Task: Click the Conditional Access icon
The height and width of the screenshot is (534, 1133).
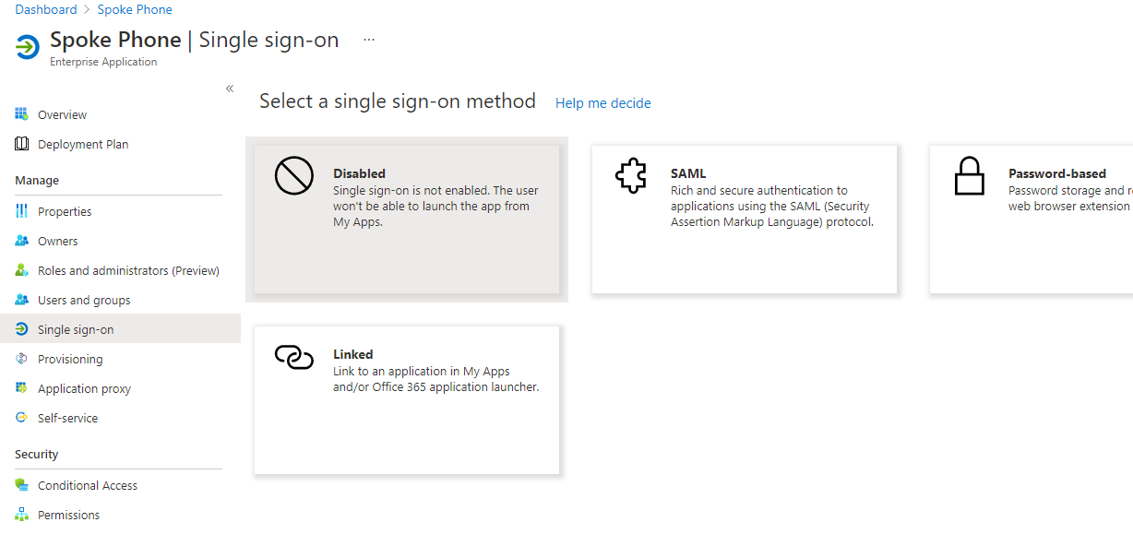Action: pos(21,485)
